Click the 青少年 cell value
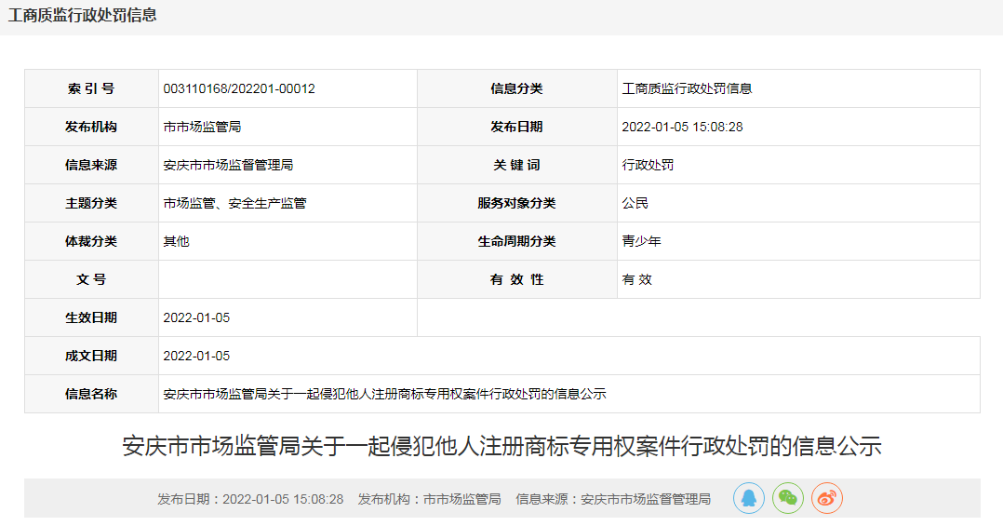 point(642,241)
